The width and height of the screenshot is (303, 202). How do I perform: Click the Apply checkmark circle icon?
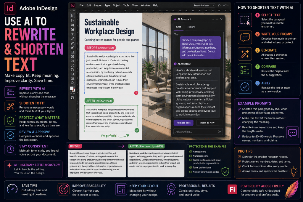click(x=245, y=87)
